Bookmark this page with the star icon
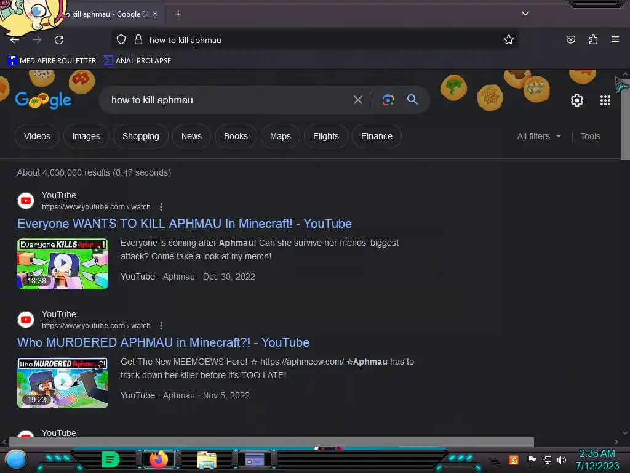Viewport: 630px width, 473px height. pos(509,39)
